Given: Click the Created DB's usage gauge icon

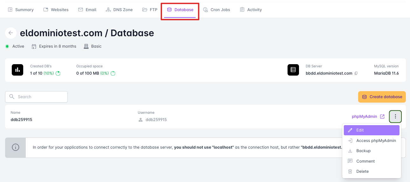Looking at the screenshot, I should (58, 73).
